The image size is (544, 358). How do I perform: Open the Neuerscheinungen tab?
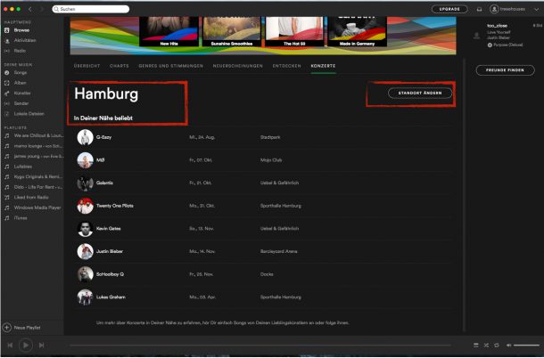click(237, 66)
